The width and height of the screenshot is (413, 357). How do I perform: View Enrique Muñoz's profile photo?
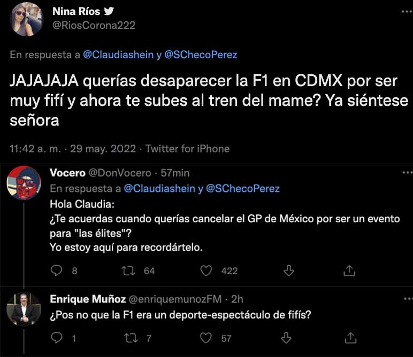point(24,309)
